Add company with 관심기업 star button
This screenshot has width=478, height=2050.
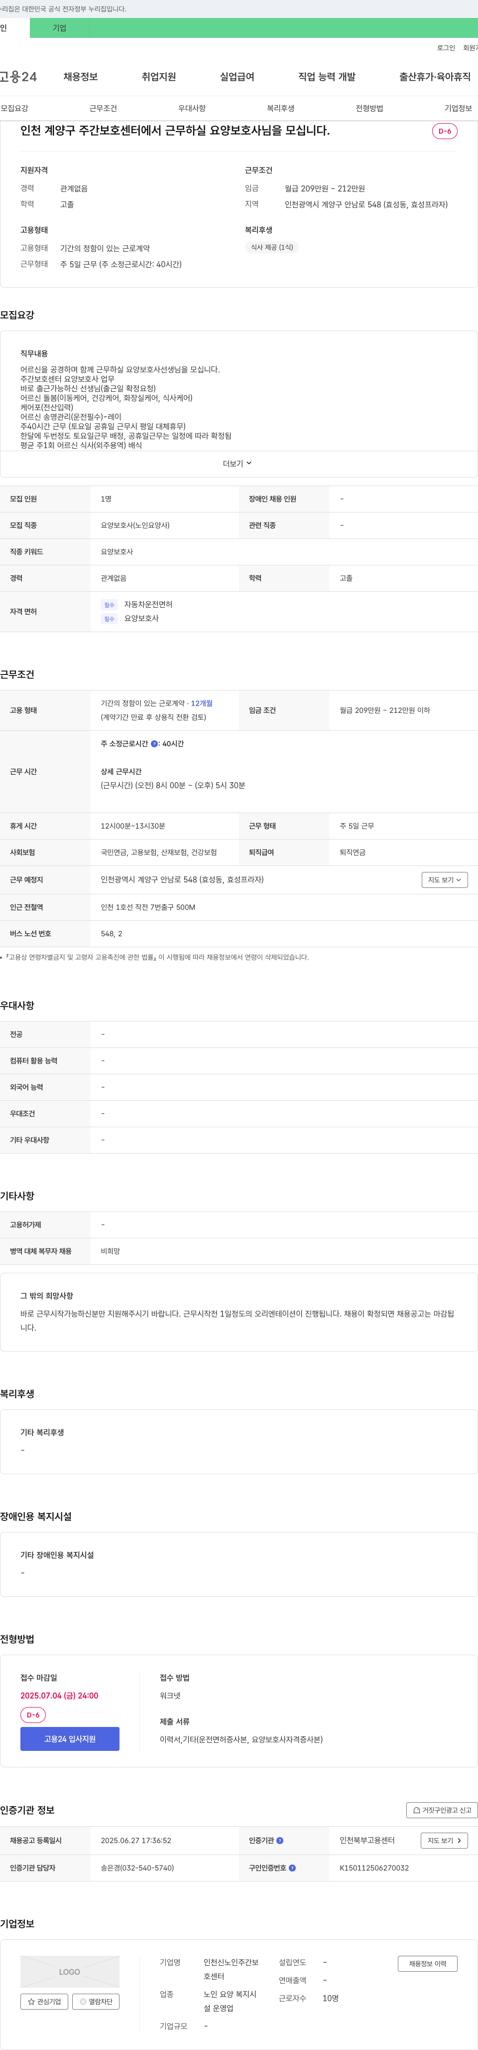coord(44,2002)
